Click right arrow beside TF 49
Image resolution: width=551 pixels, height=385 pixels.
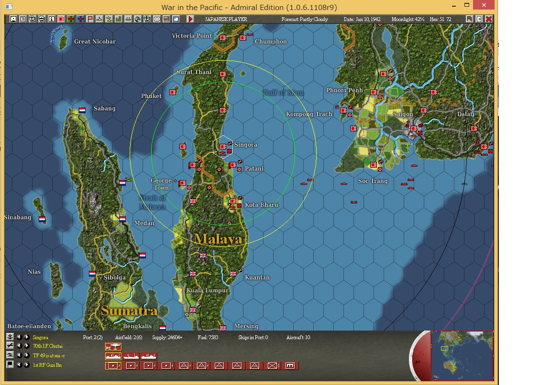[x=26, y=355]
